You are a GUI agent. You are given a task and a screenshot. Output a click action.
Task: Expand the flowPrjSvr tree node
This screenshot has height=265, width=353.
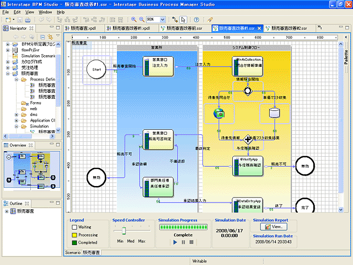point(8,50)
